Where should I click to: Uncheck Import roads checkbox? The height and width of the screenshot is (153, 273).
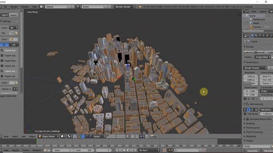click(x=2, y=71)
